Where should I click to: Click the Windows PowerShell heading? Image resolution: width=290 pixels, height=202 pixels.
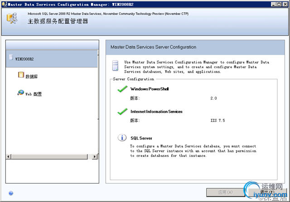pyautogui.click(x=150, y=89)
